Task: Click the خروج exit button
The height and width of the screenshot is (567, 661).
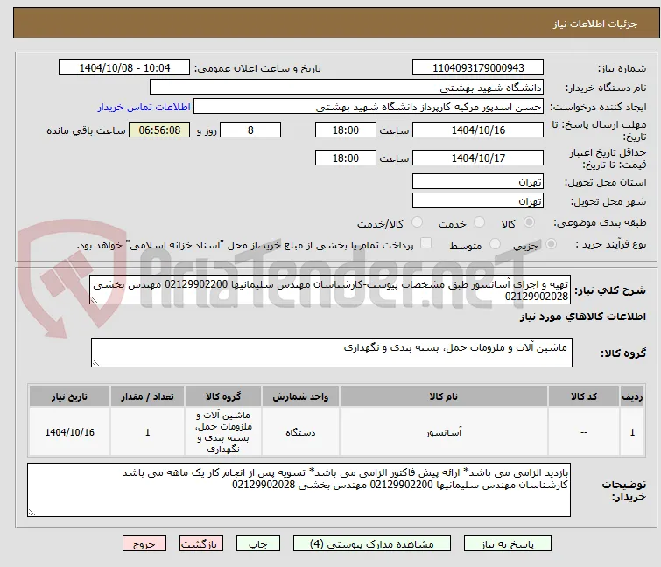Action: click(x=144, y=544)
